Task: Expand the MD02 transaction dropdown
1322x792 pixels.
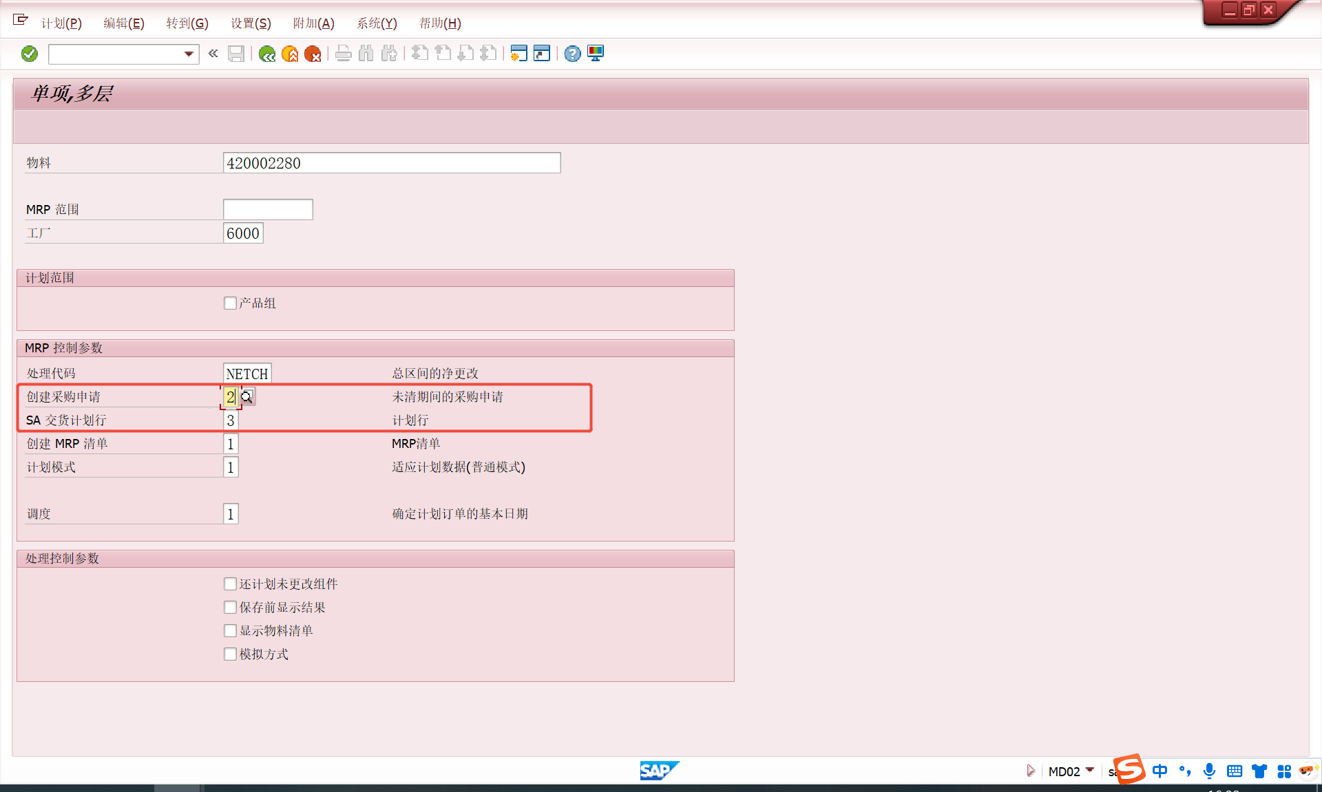Action: [1090, 771]
